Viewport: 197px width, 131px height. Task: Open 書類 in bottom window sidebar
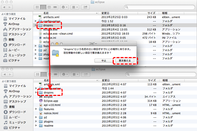tap(9, 107)
